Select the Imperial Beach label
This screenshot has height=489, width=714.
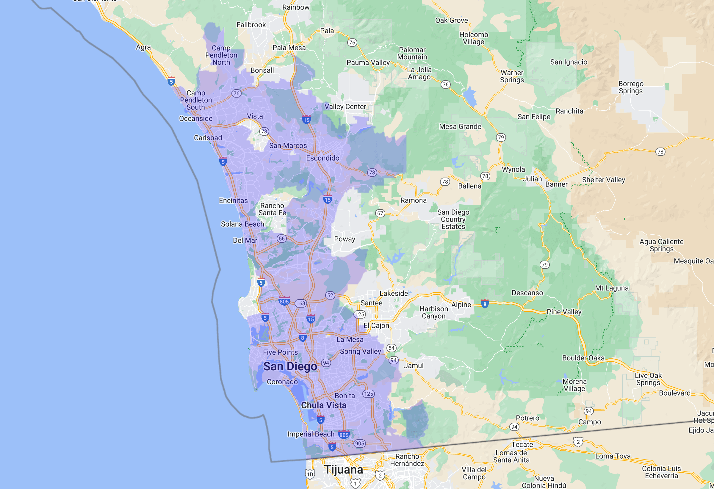(311, 434)
